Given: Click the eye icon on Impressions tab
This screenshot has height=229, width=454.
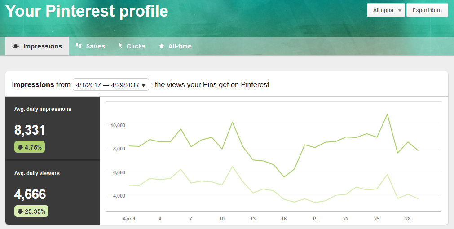Looking at the screenshot, I should pos(16,46).
